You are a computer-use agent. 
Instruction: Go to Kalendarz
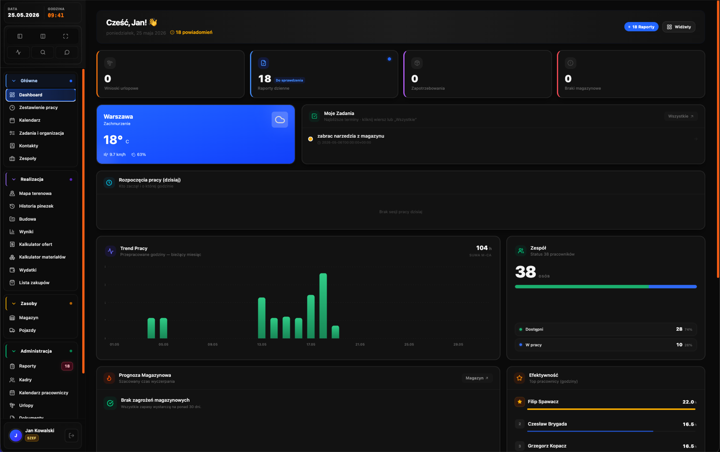[x=41, y=120]
